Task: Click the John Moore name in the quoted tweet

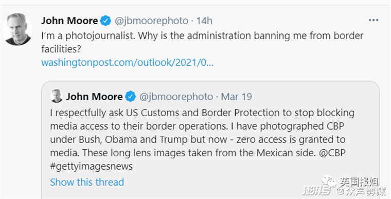Action: pos(94,97)
